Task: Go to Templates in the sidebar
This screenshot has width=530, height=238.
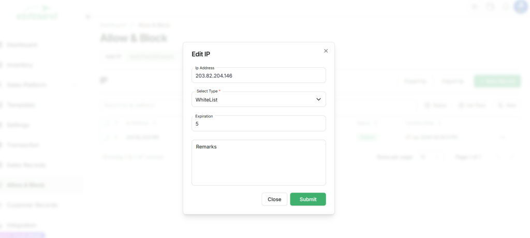Action: point(21,105)
